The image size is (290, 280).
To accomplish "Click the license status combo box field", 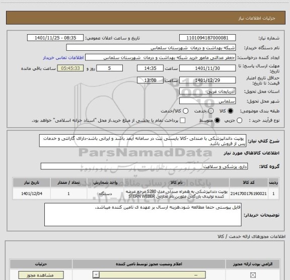I will (149, 275).
